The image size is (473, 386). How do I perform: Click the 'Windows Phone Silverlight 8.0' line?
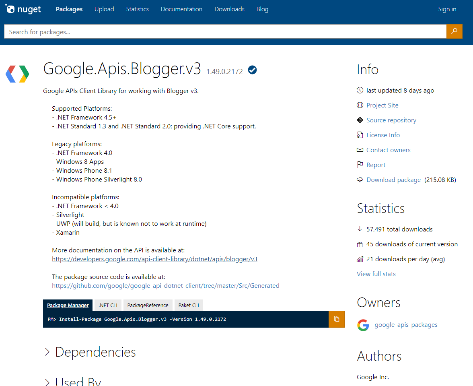click(97, 179)
